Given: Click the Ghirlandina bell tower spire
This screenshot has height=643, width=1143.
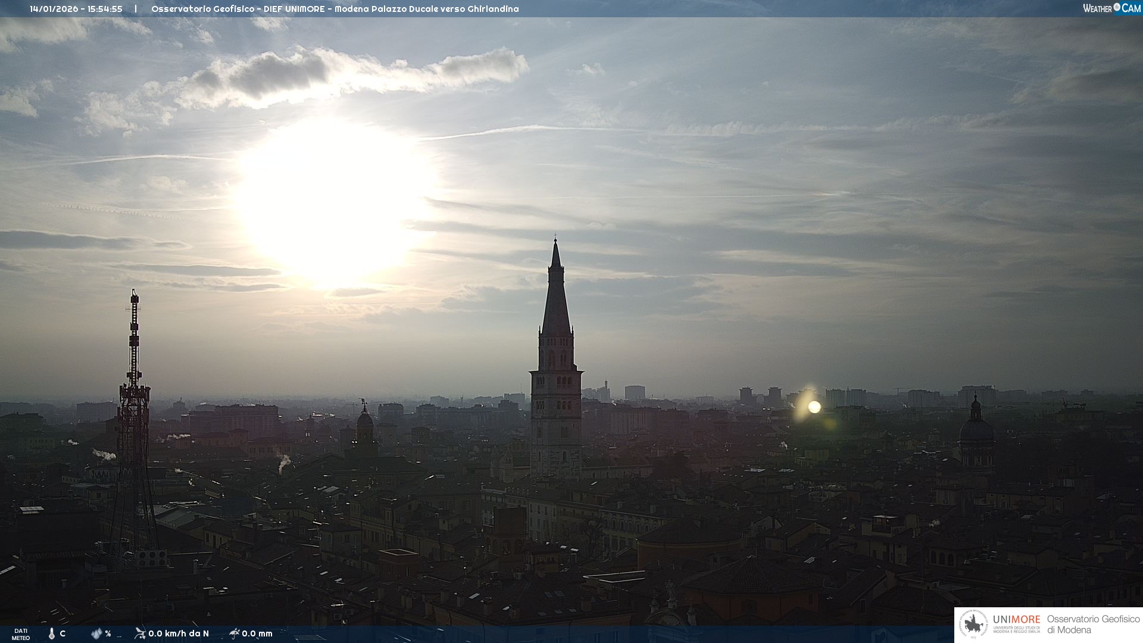Looking at the screenshot, I should click(556, 298).
